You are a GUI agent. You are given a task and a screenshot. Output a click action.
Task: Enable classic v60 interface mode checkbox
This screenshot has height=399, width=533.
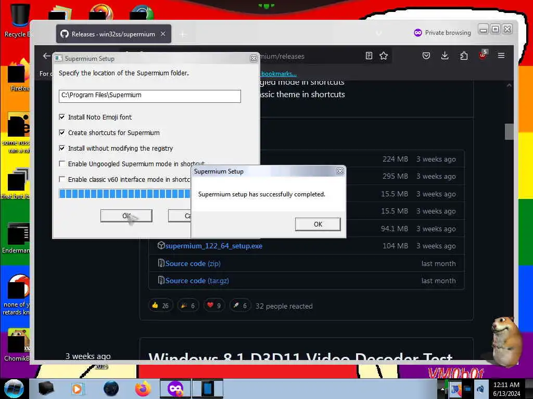(62, 179)
